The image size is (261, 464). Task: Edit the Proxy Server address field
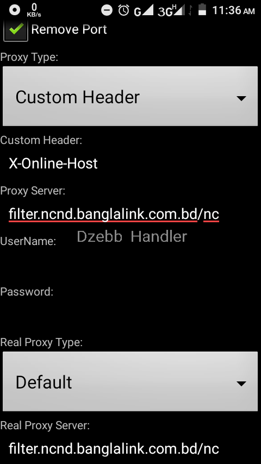click(130, 214)
